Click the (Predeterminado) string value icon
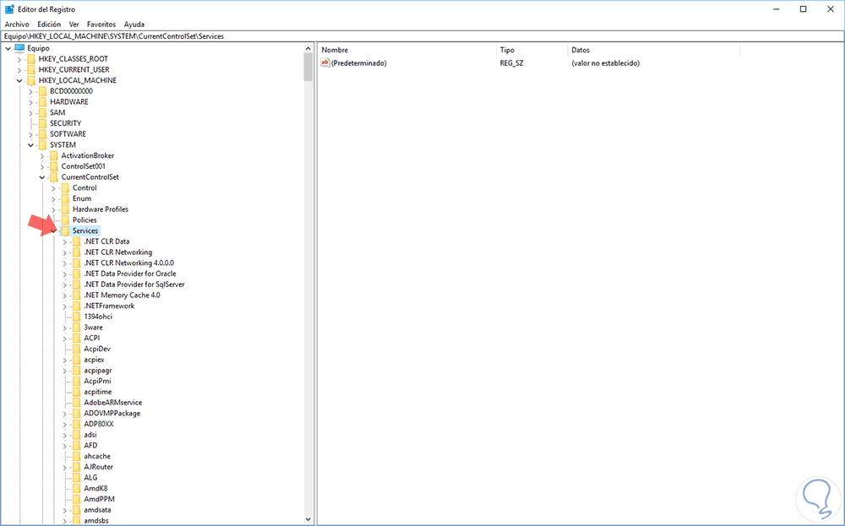The height and width of the screenshot is (526, 845). click(x=325, y=63)
